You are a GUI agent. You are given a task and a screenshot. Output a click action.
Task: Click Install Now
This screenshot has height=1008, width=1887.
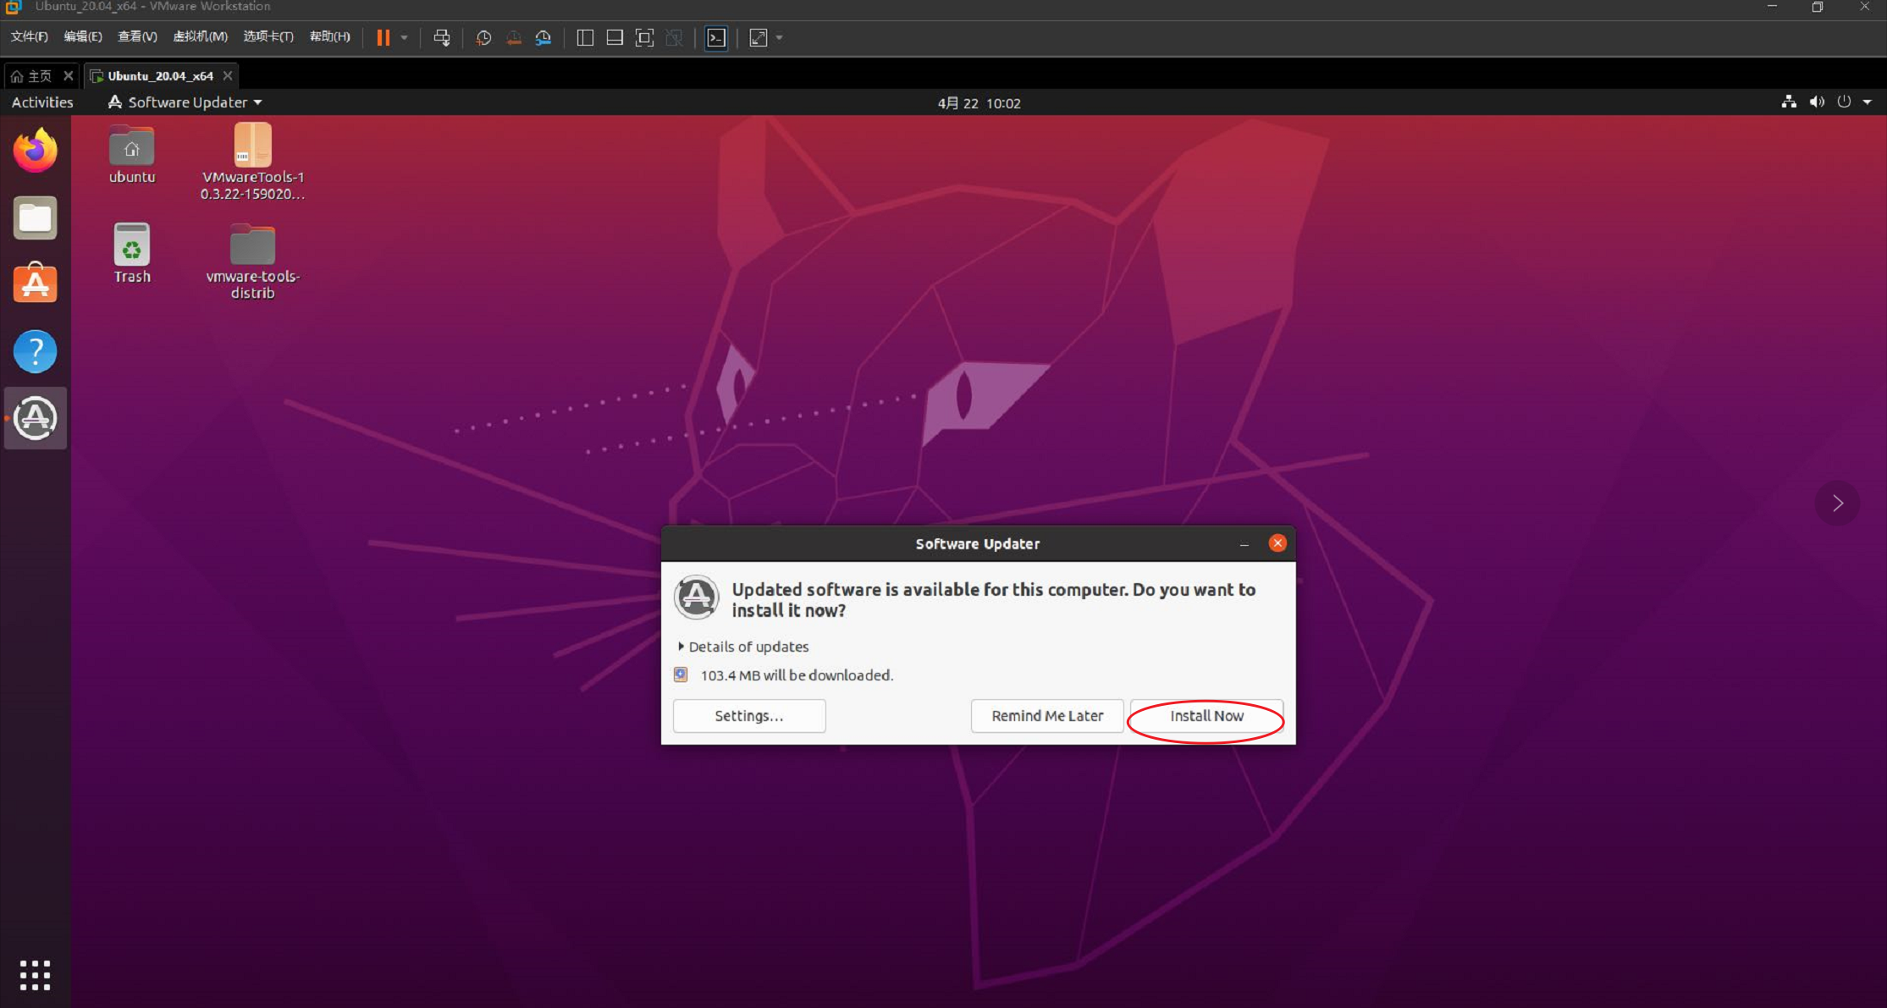tap(1206, 716)
